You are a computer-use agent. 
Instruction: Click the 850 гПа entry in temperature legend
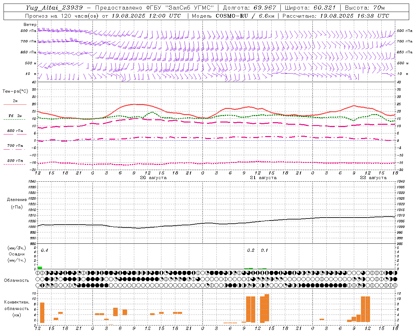15,131
